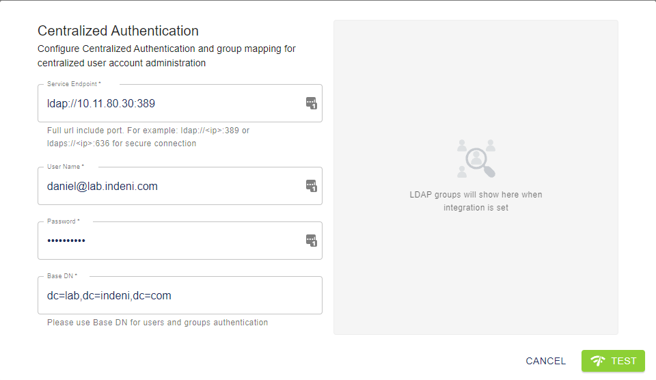
Task: Cancel the Centralized Authentication setup
Action: coord(545,362)
